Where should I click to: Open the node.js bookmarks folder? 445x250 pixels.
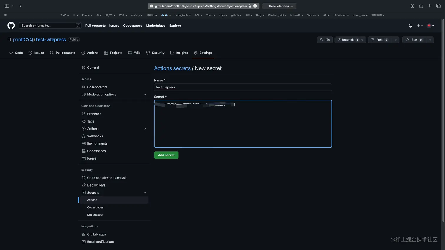pos(137,15)
